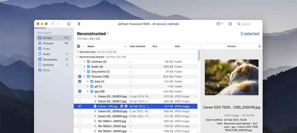Pop out the Preview panel icon
This screenshot has width=297, height=133.
[260, 47]
